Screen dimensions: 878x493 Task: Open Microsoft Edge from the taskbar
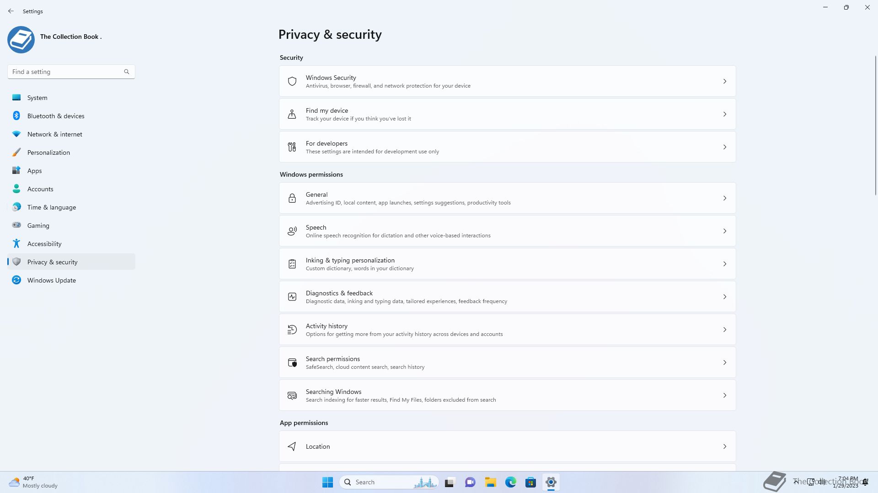510,482
